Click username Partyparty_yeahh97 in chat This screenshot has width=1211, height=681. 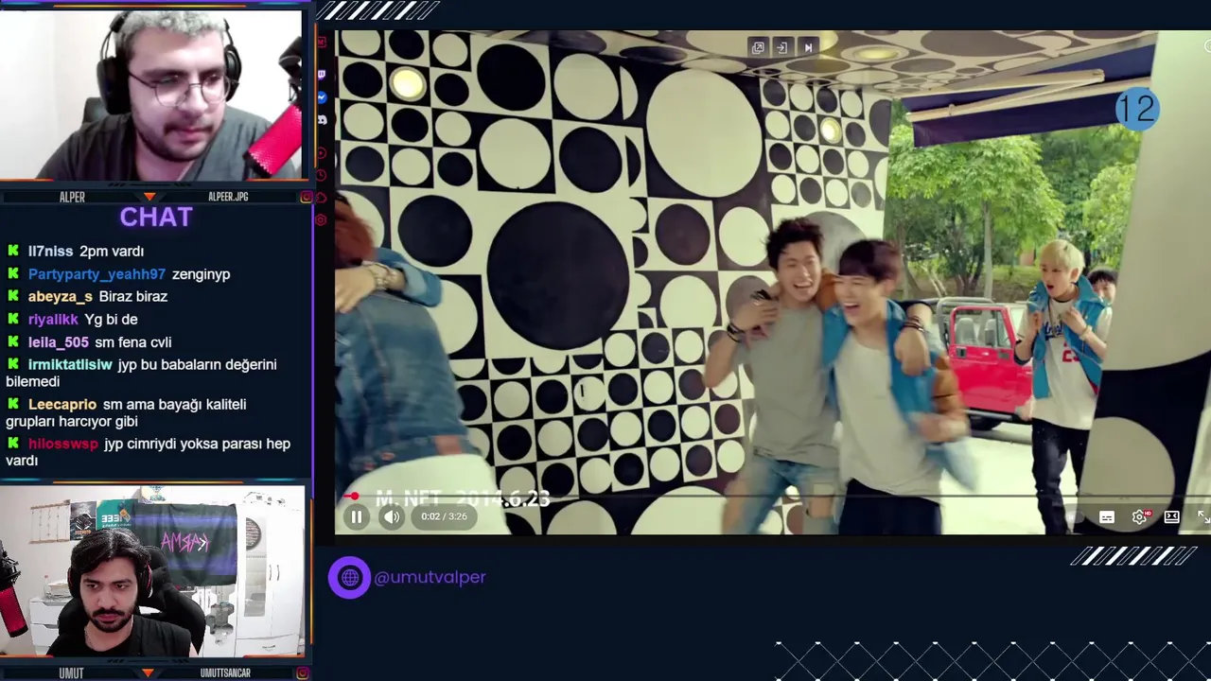point(97,273)
